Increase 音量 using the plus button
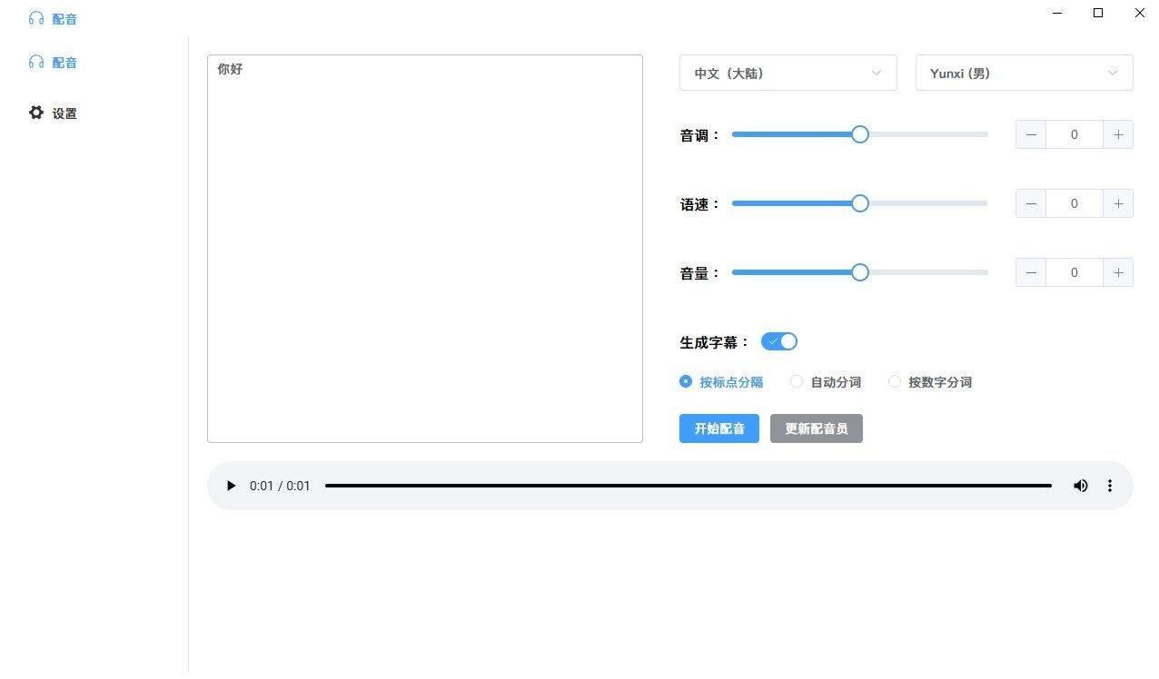Screen dimensions: 1159x679 click(x=1118, y=272)
